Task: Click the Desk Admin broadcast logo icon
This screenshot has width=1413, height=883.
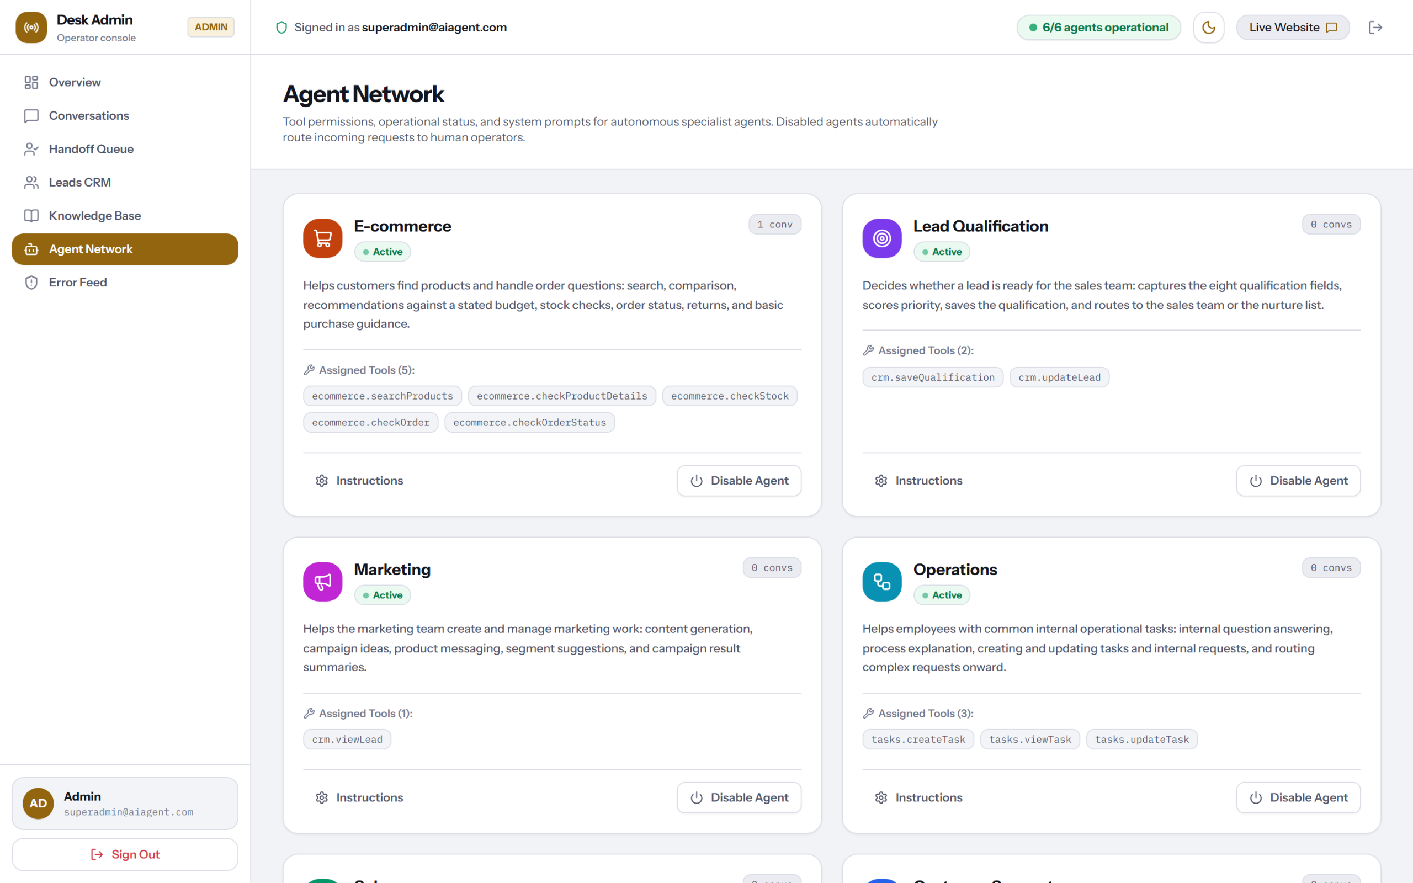Action: [x=31, y=28]
